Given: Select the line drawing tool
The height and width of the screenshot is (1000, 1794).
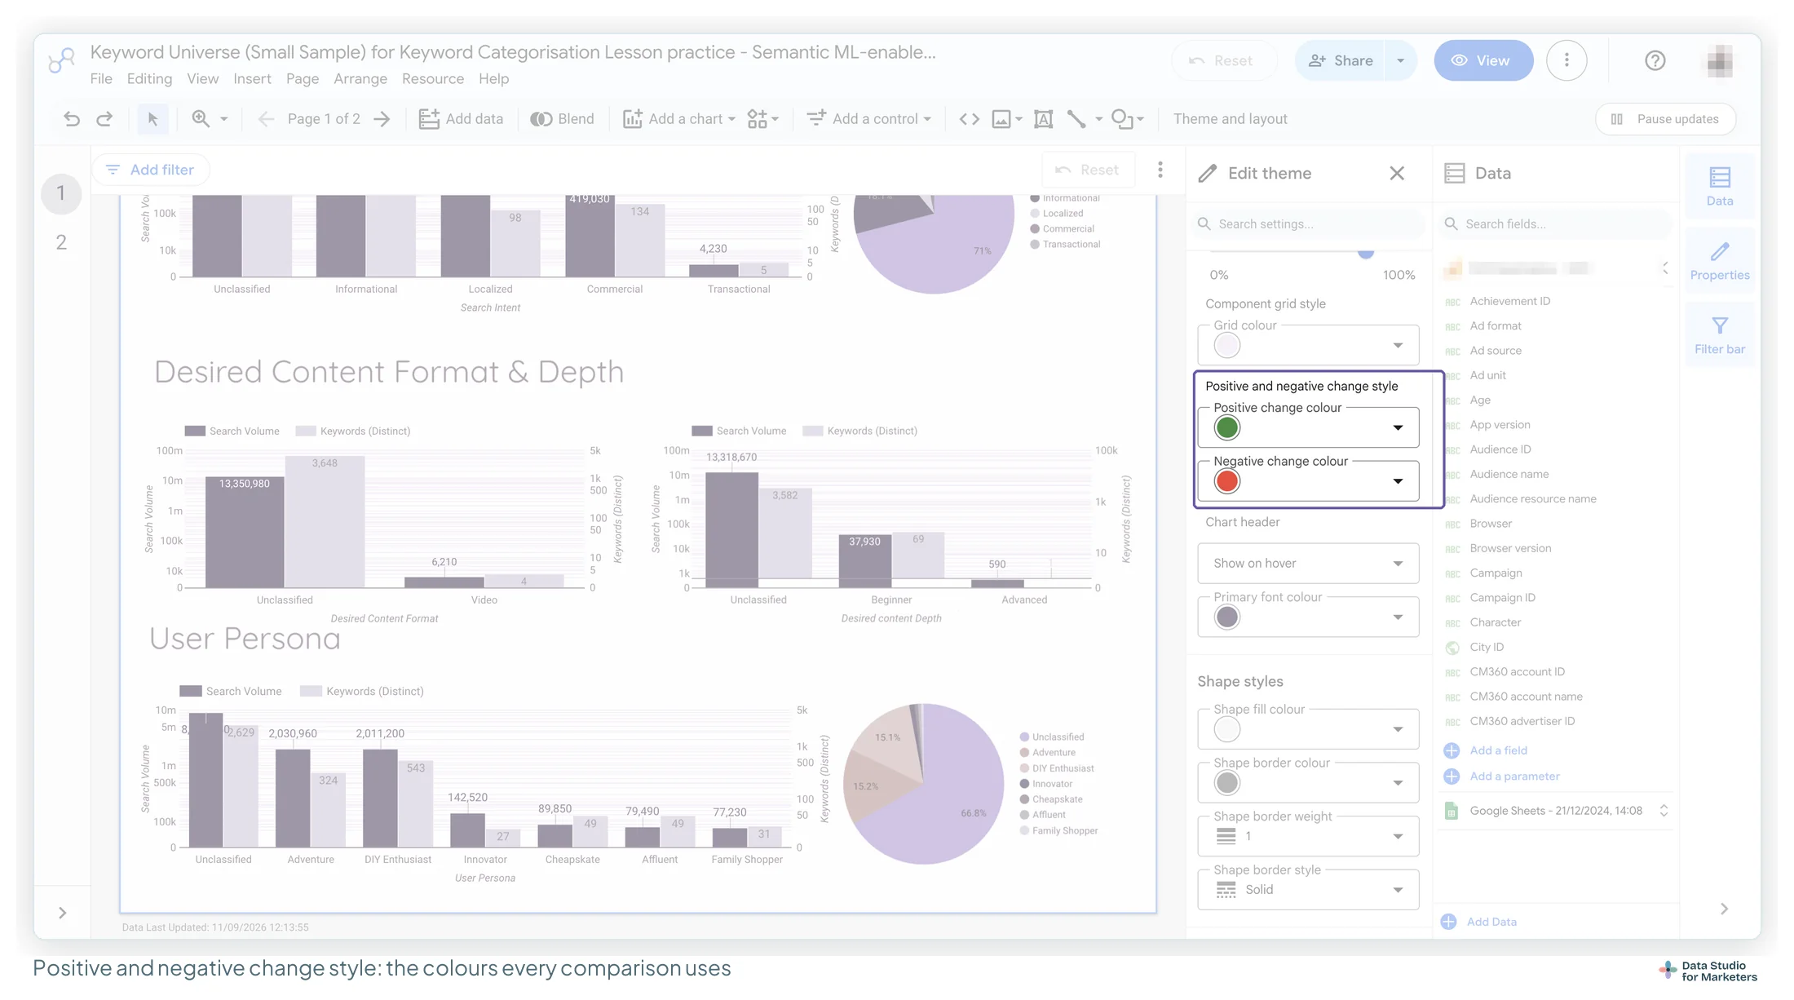Looking at the screenshot, I should coord(1076,119).
